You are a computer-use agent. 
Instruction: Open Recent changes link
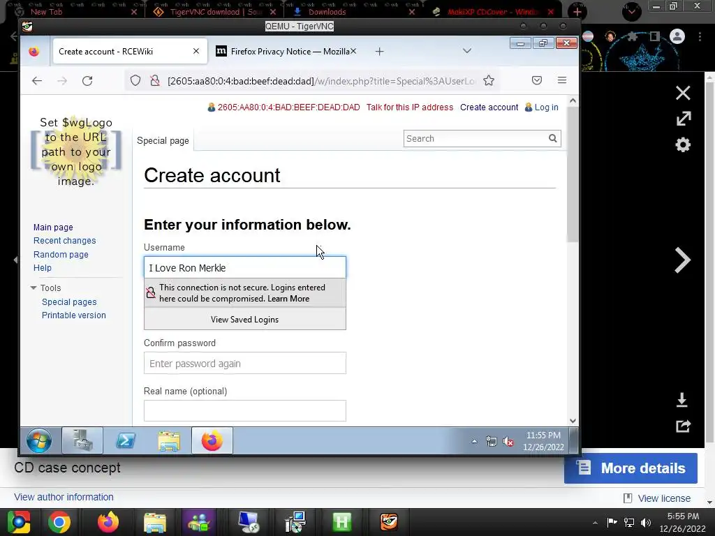[x=64, y=241]
